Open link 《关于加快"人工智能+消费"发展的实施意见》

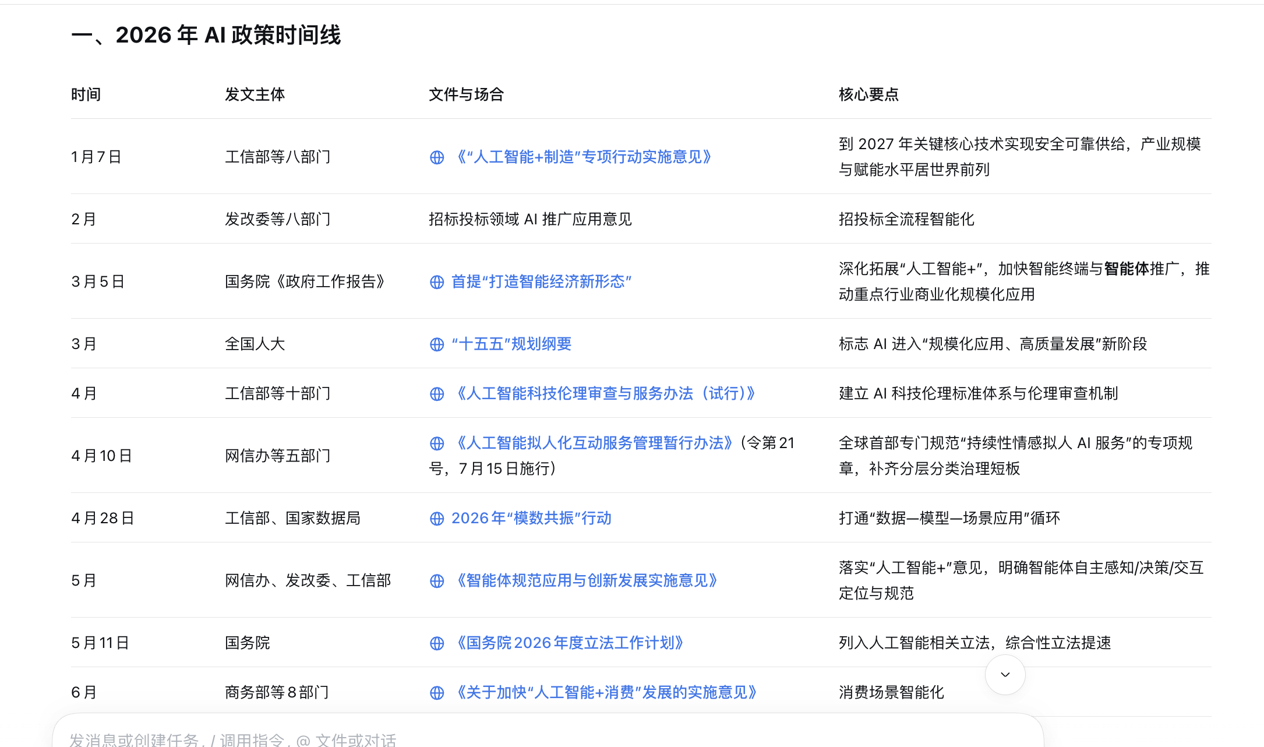[605, 692]
